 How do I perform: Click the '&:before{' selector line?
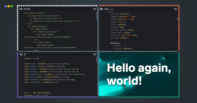(115, 43)
